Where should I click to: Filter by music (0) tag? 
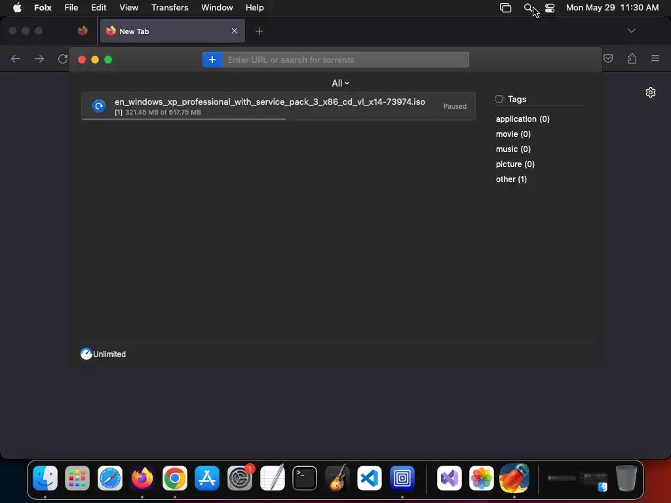click(513, 149)
